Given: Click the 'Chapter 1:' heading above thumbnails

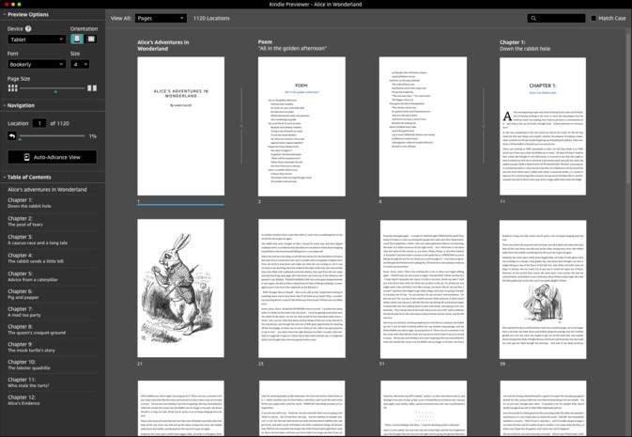Looking at the screenshot, I should click(x=513, y=42).
